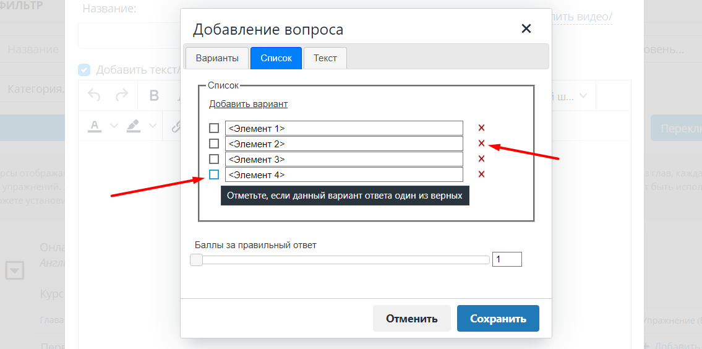Delete the Элемент 2 row
This screenshot has height=349, width=702.
pos(481,144)
